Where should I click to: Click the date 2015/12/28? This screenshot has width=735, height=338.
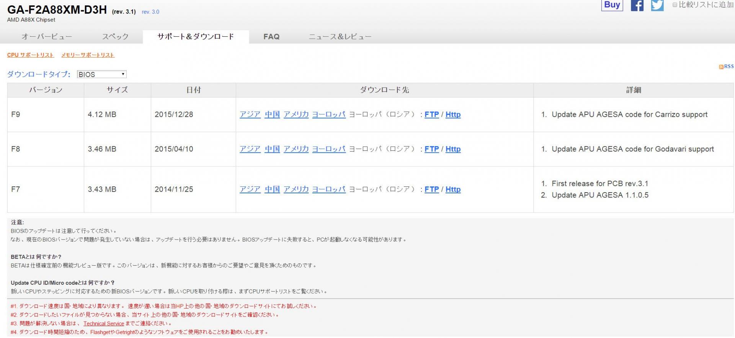174,114
